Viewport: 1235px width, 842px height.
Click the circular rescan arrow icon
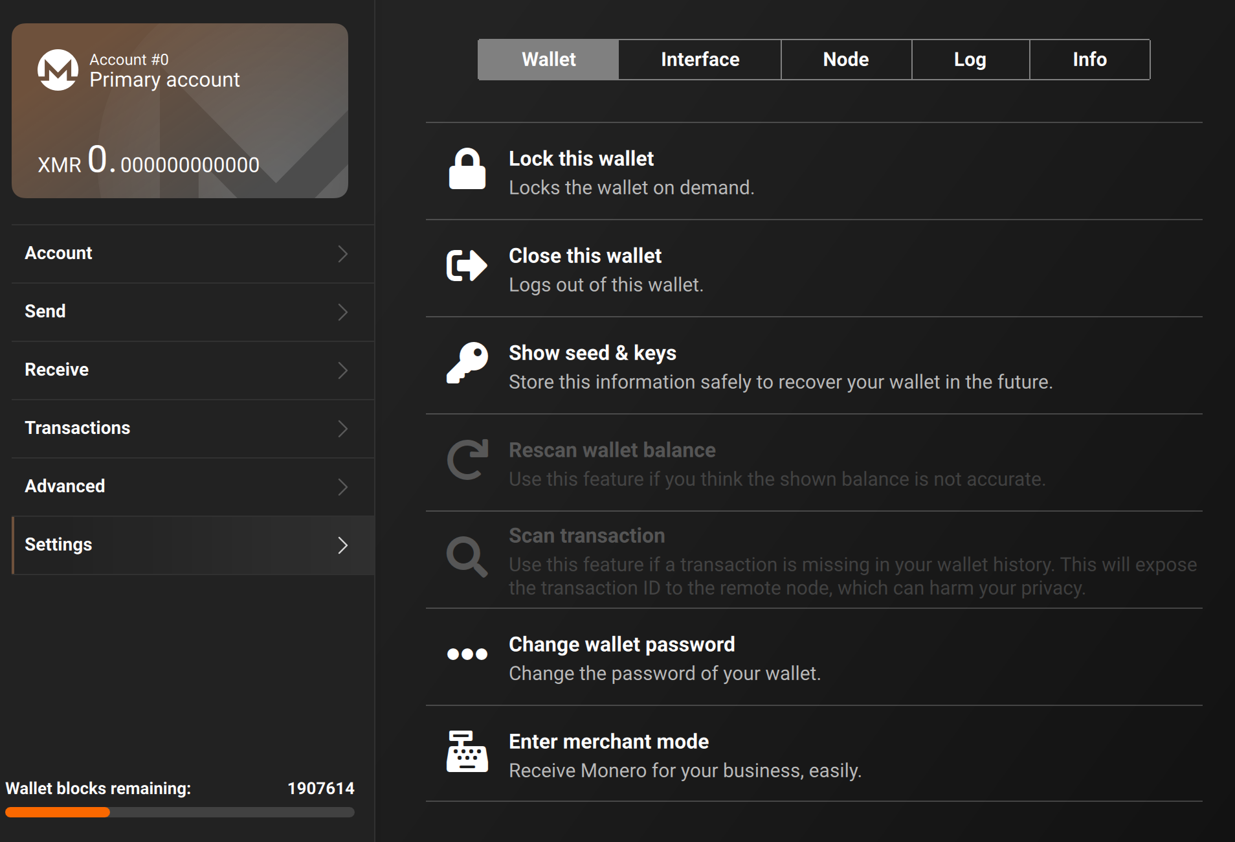coord(466,461)
